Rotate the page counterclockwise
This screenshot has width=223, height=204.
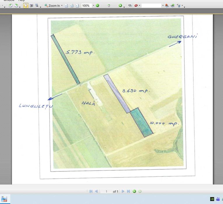click(11, 6)
